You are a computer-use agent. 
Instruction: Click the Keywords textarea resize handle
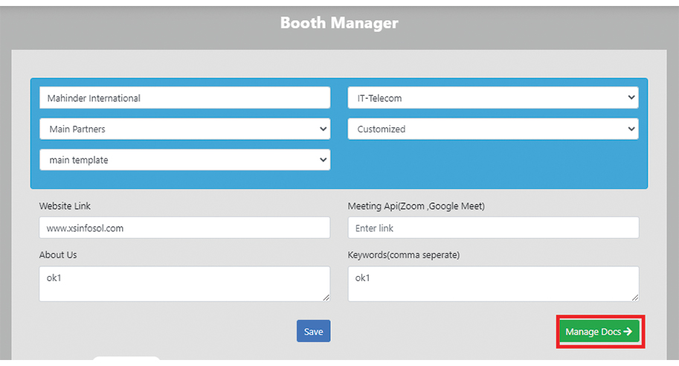pyautogui.click(x=634, y=297)
